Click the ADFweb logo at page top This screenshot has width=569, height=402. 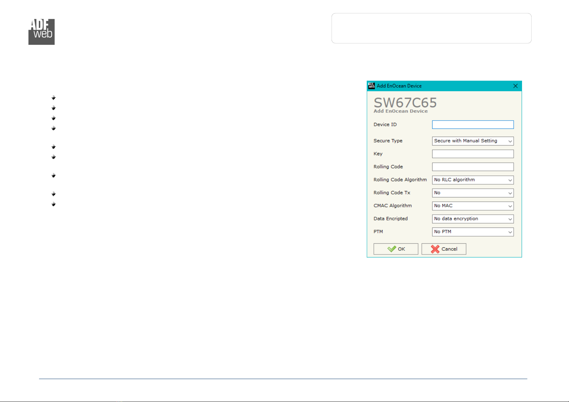(x=42, y=32)
